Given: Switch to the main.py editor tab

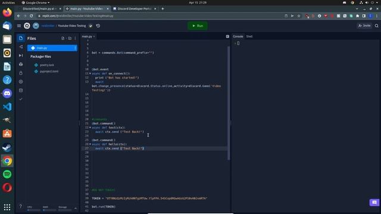Looking at the screenshot, I should coord(87,36).
